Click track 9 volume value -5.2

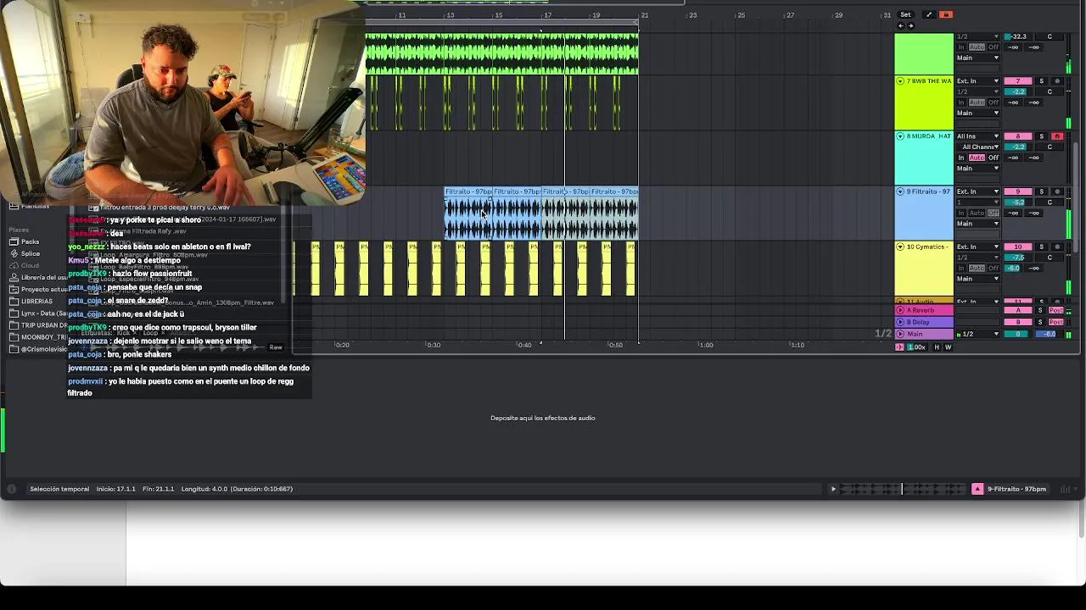coord(1017,202)
